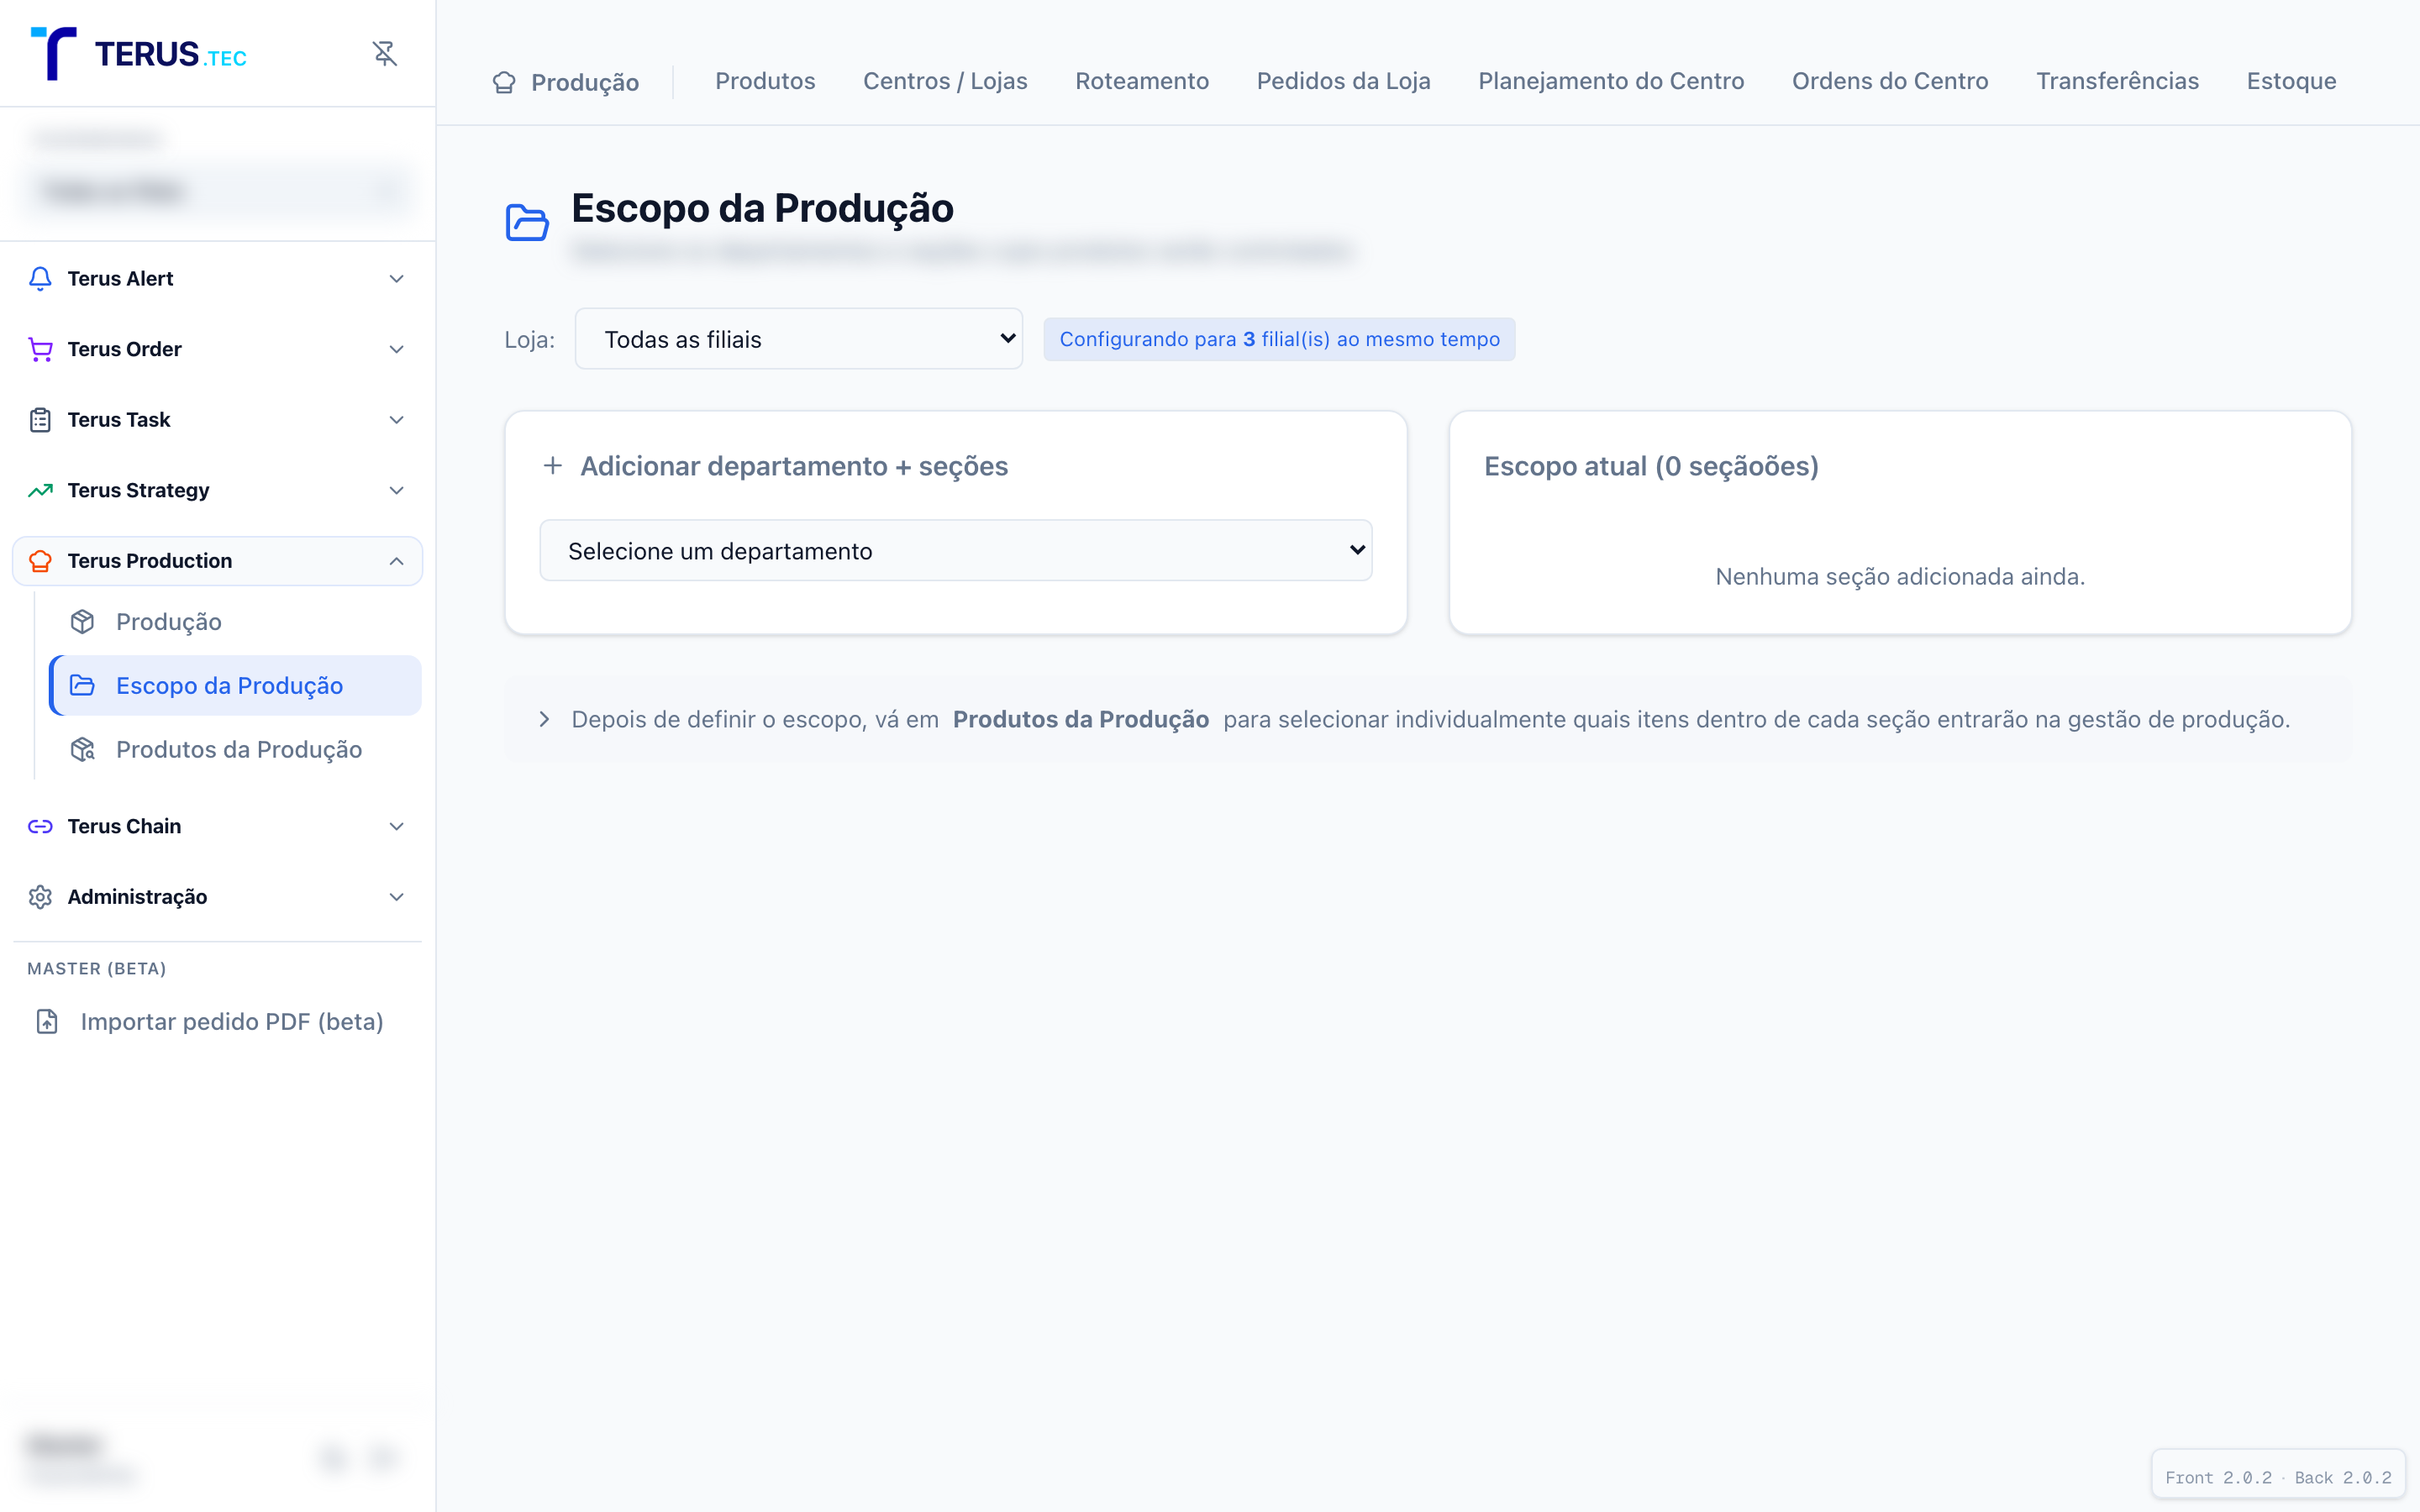Expand the Administração menu chevron
Screen dimensions: 2420x1512
pos(397,897)
